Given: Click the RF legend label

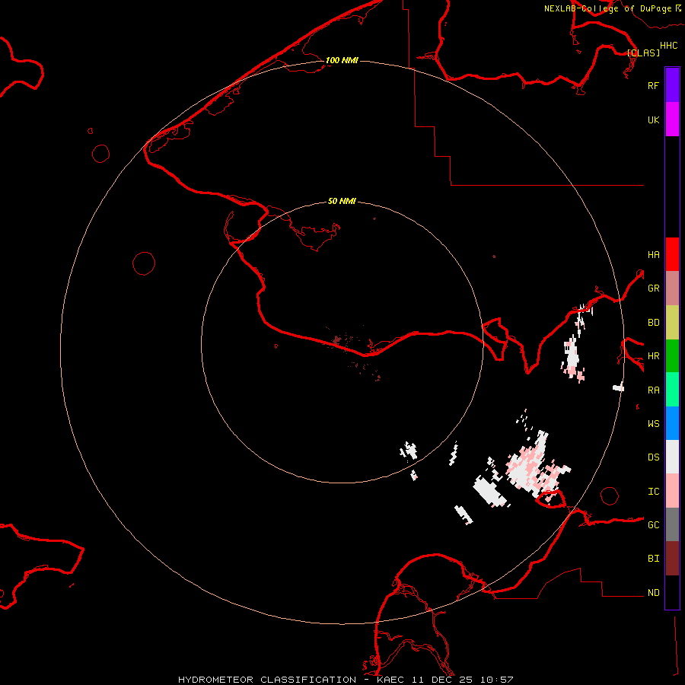Looking at the screenshot, I should (x=653, y=85).
